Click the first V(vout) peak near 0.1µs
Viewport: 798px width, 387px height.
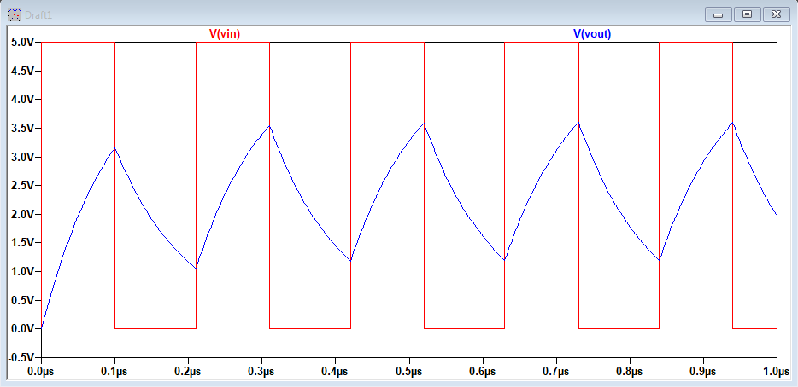click(114, 148)
